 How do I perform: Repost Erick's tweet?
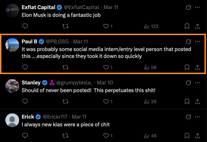pos(65,136)
